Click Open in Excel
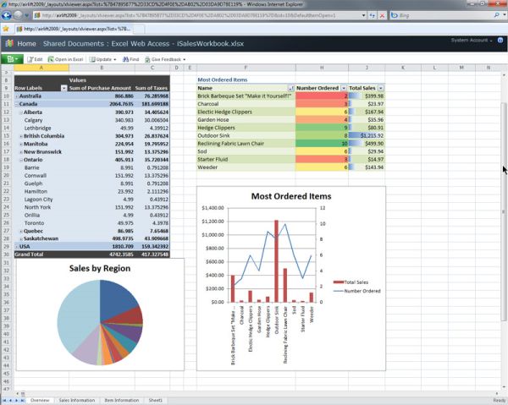The height and width of the screenshot is (405, 508). (65, 59)
